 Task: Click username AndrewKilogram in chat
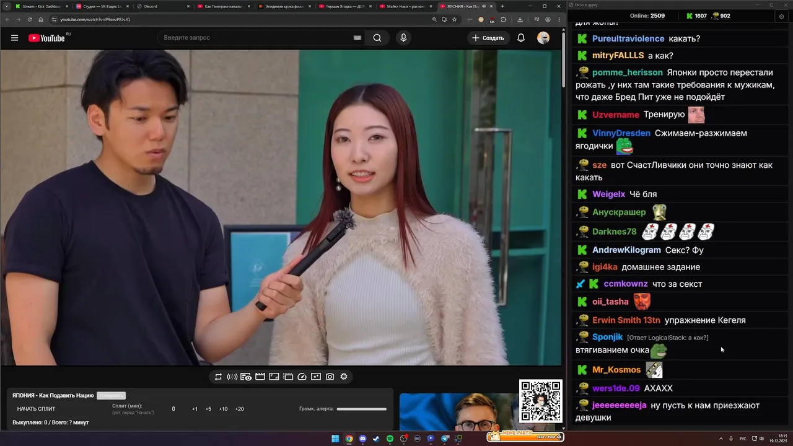pos(626,250)
